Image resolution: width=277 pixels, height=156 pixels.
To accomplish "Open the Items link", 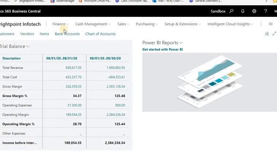I will pyautogui.click(x=44, y=34).
